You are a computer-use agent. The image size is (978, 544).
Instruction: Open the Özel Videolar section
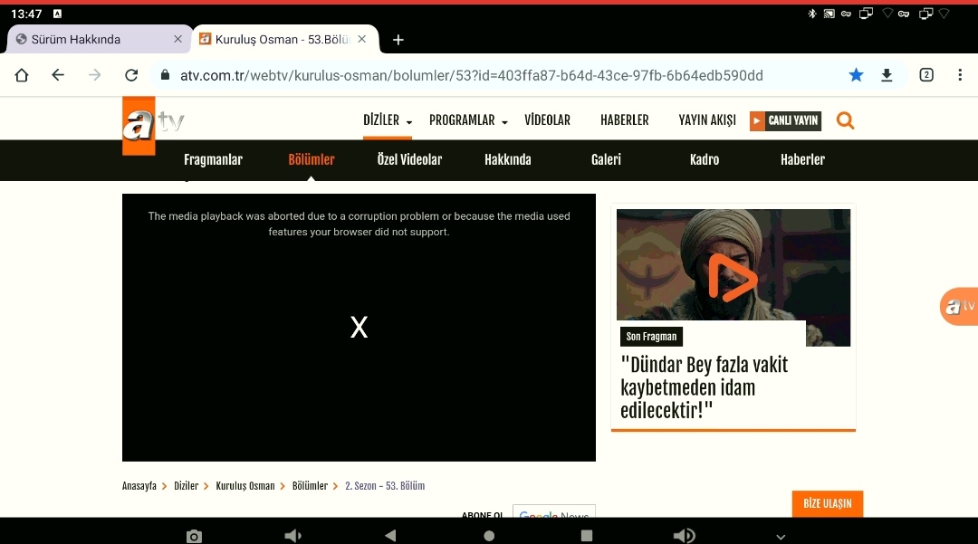pos(409,159)
